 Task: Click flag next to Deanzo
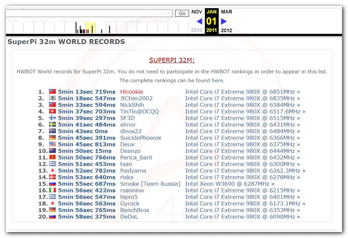(52, 151)
